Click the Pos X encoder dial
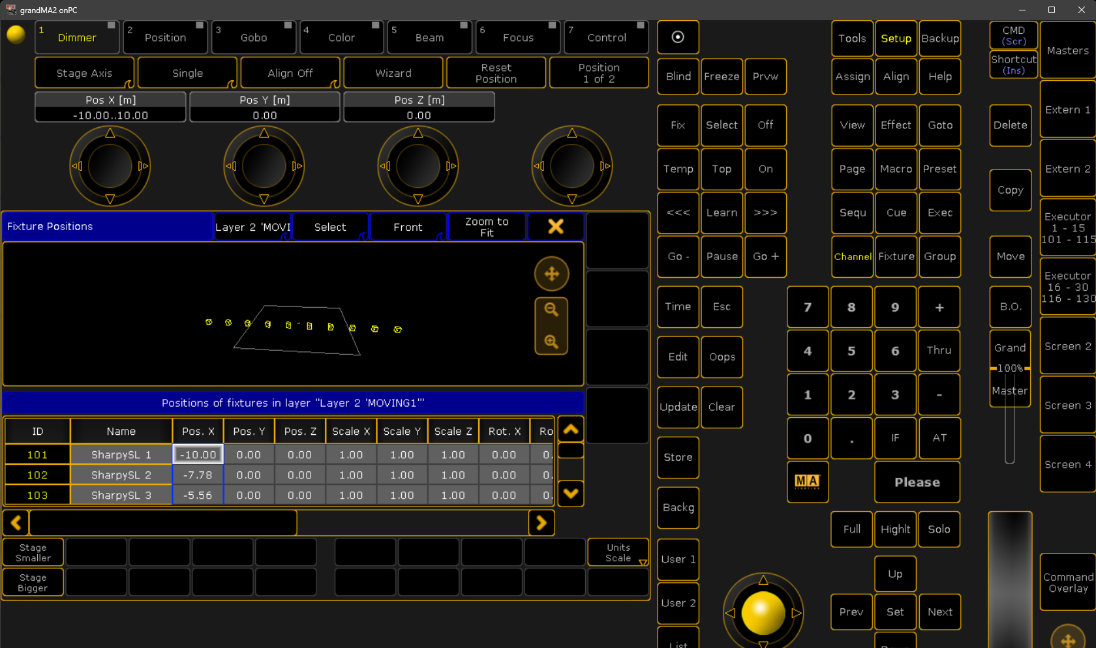The image size is (1096, 648). 110,166
